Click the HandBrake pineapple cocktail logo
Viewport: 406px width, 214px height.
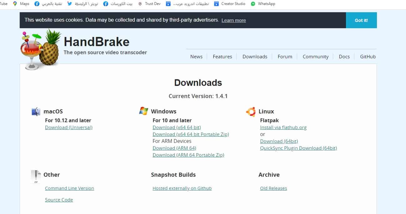coord(41,49)
